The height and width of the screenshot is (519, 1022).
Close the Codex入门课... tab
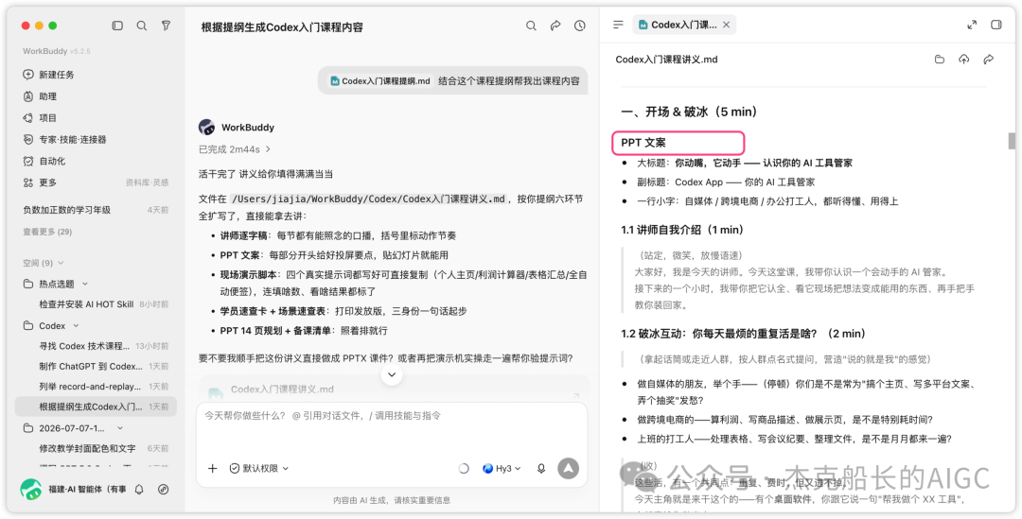(x=726, y=25)
